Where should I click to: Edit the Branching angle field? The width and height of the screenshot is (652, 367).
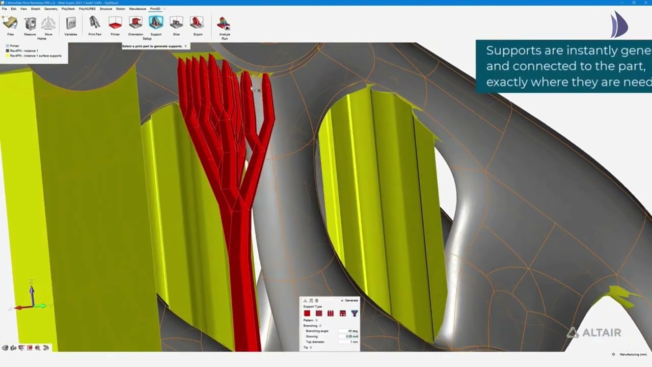point(348,331)
